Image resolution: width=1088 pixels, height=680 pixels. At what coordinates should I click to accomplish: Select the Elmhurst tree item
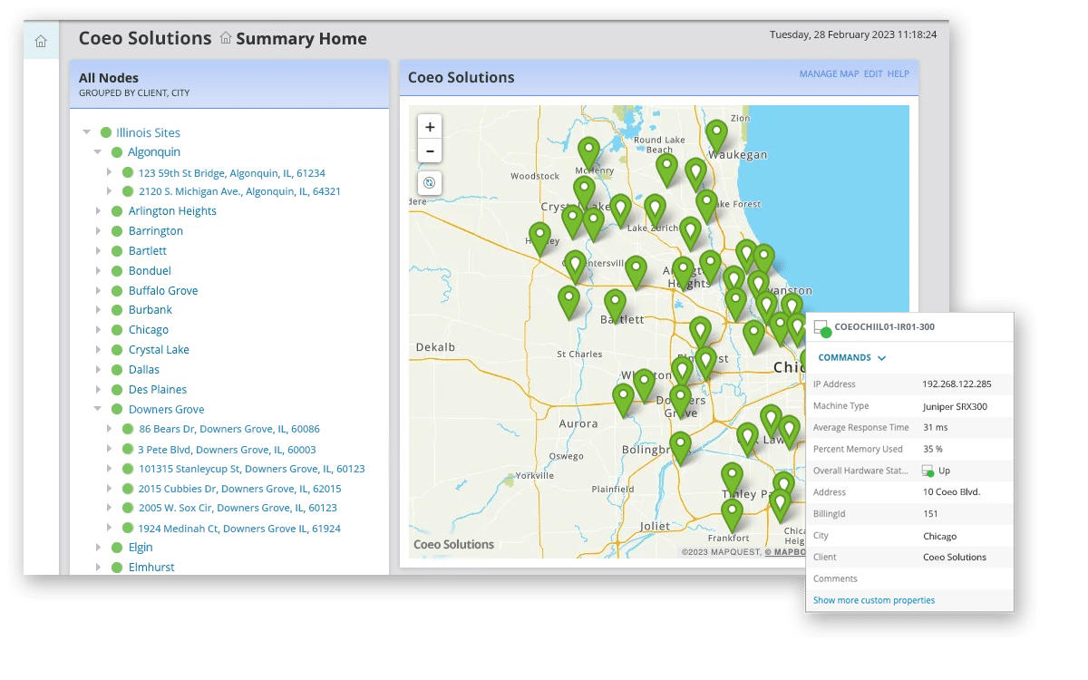151,568
